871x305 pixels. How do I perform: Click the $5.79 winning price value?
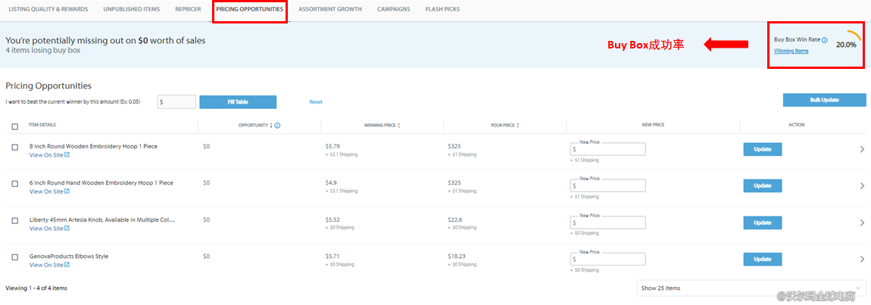[332, 147]
